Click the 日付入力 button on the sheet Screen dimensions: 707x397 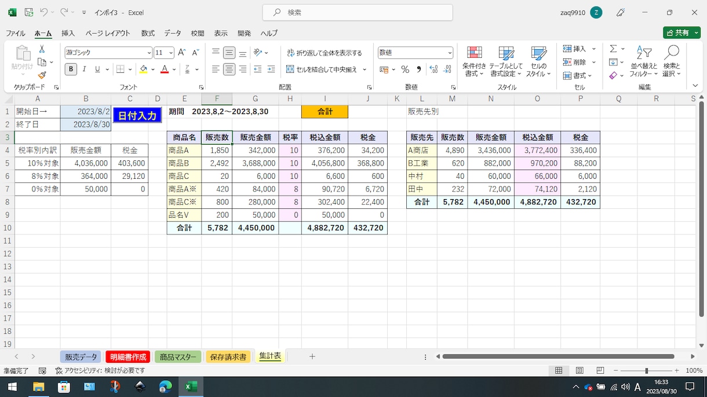[137, 116]
